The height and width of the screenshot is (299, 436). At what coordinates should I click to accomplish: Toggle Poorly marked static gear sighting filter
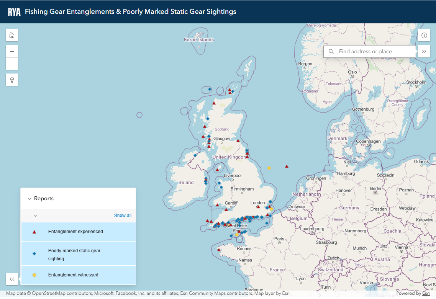79,253
